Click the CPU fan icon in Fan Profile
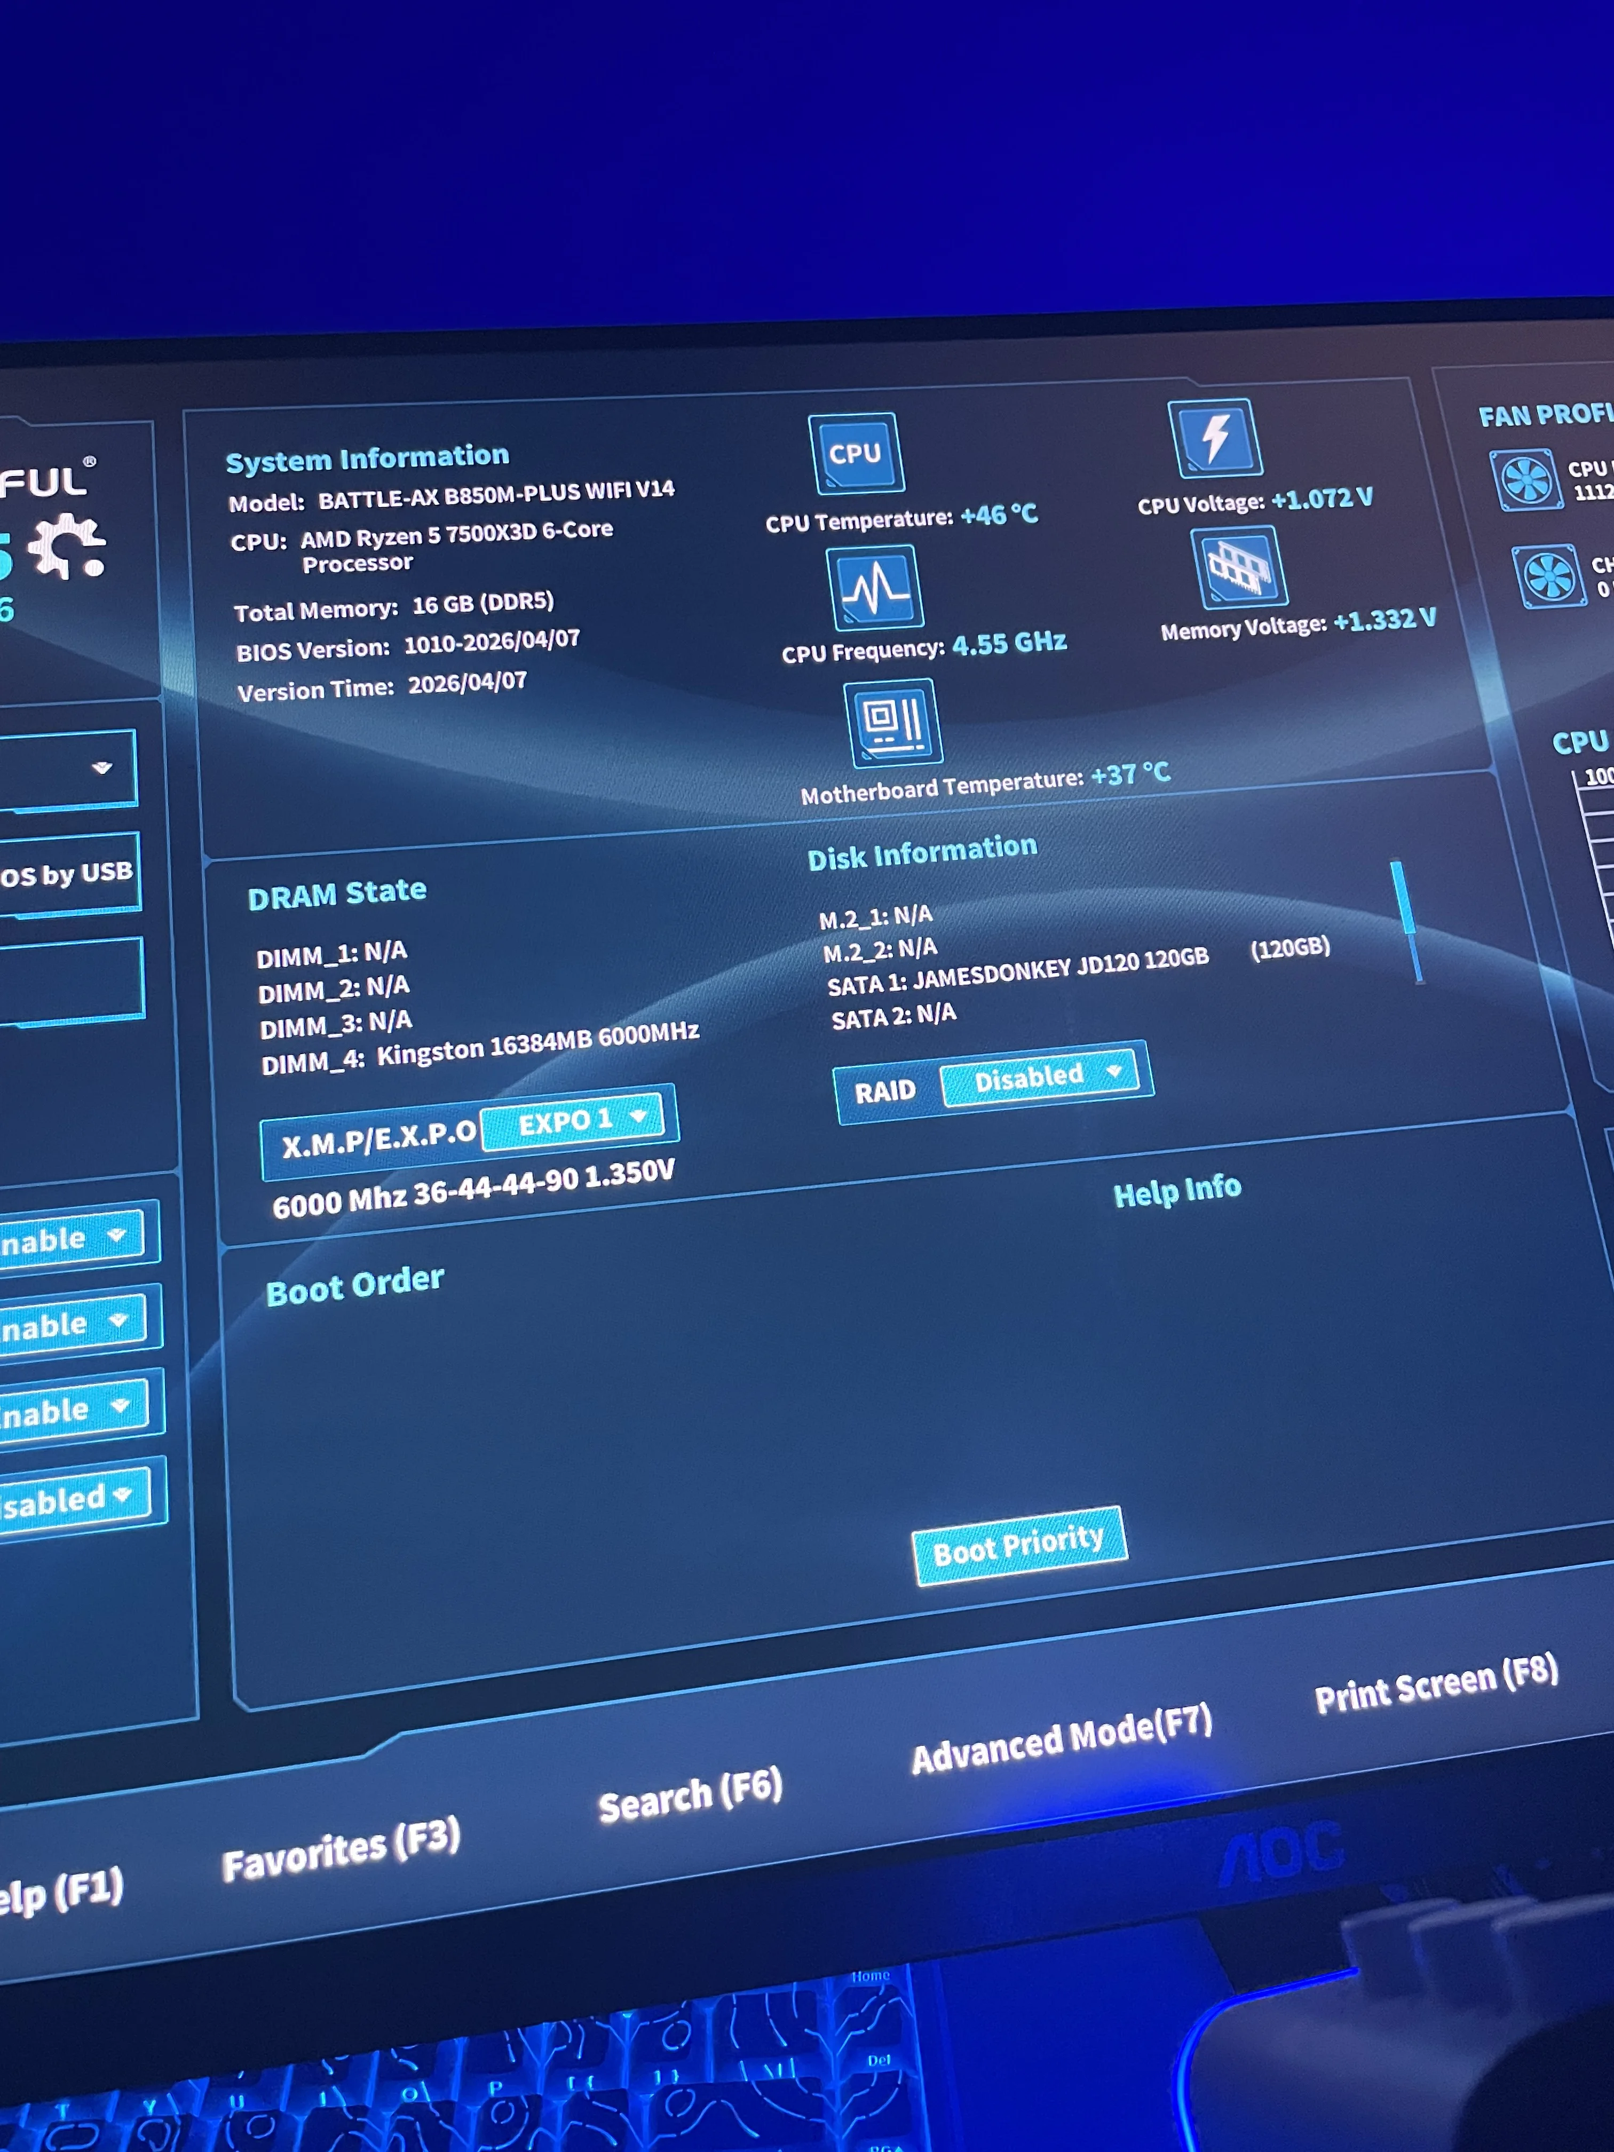1614x2152 pixels. (1525, 479)
